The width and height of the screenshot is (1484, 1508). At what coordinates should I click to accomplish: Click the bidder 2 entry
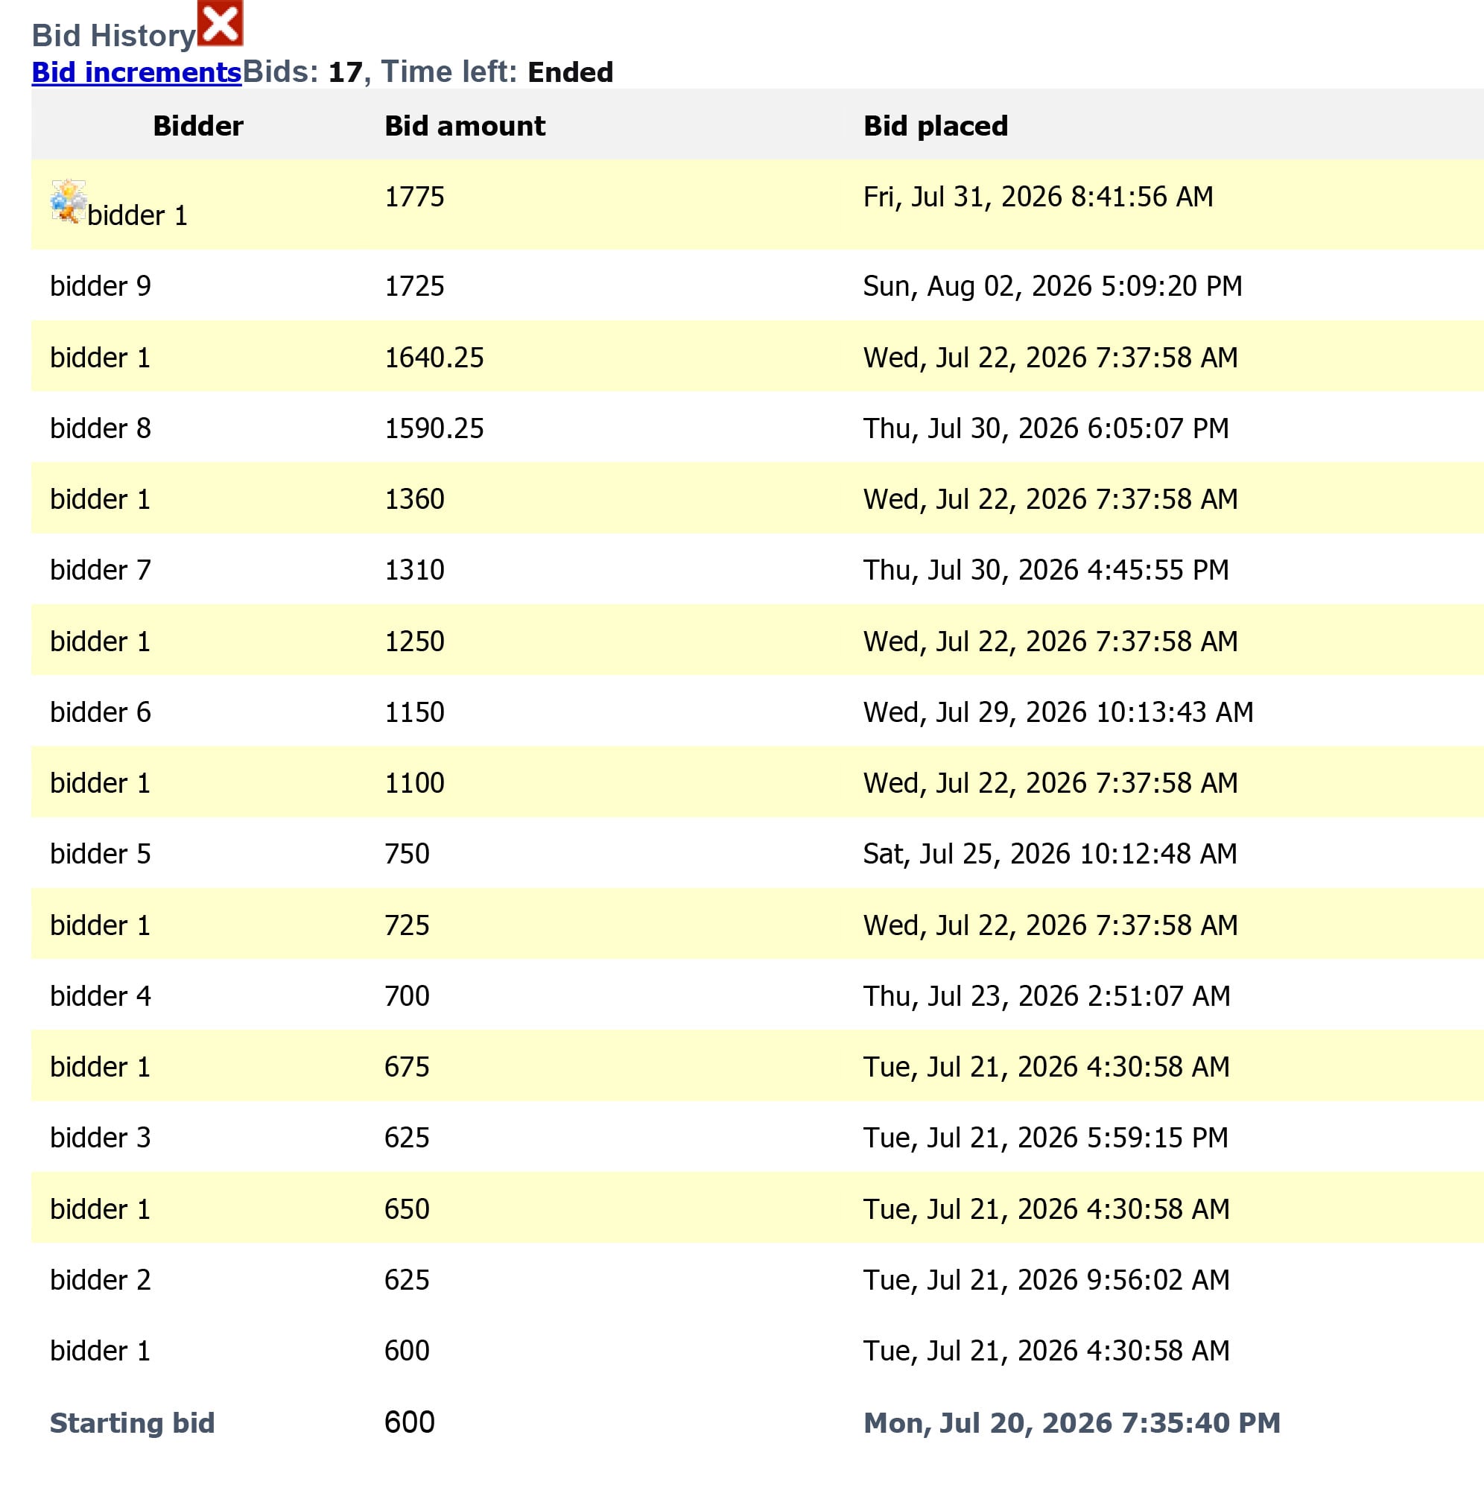[x=101, y=1280]
